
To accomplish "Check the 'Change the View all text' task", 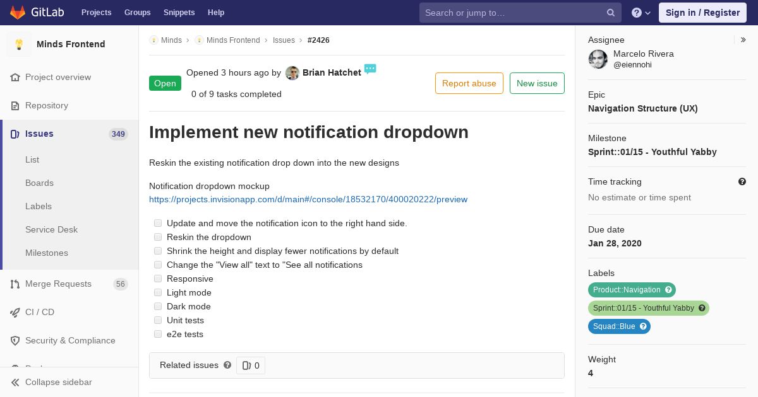I will [x=158, y=265].
